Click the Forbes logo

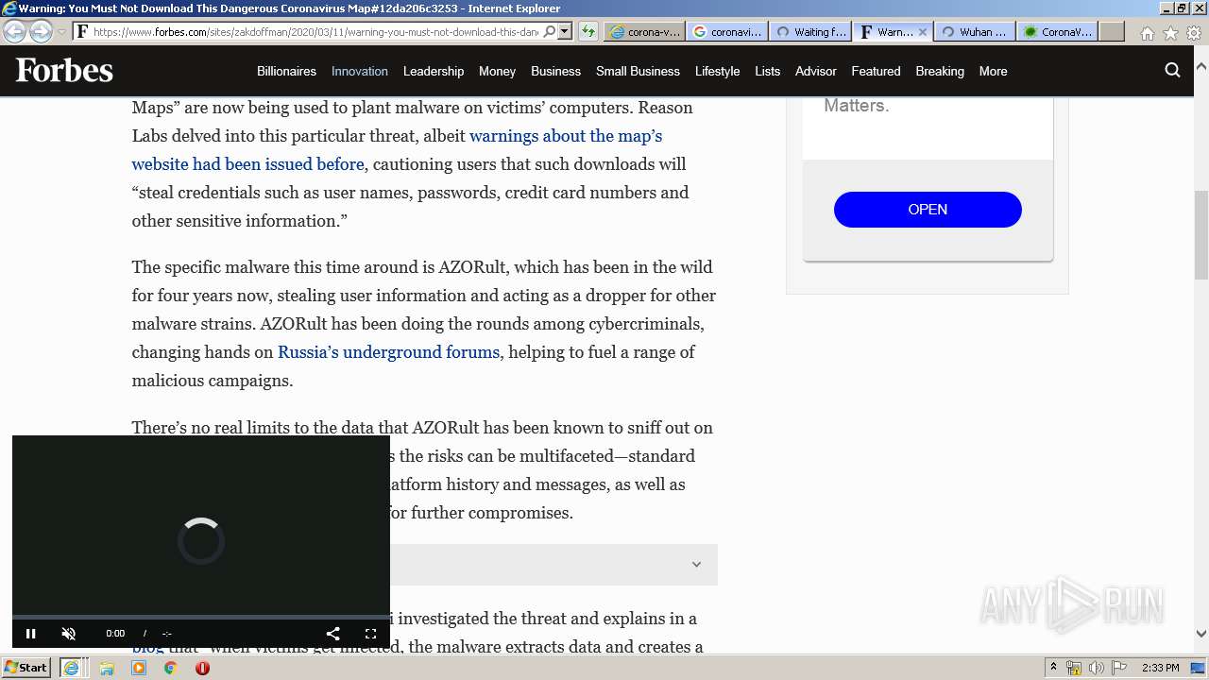tap(64, 71)
